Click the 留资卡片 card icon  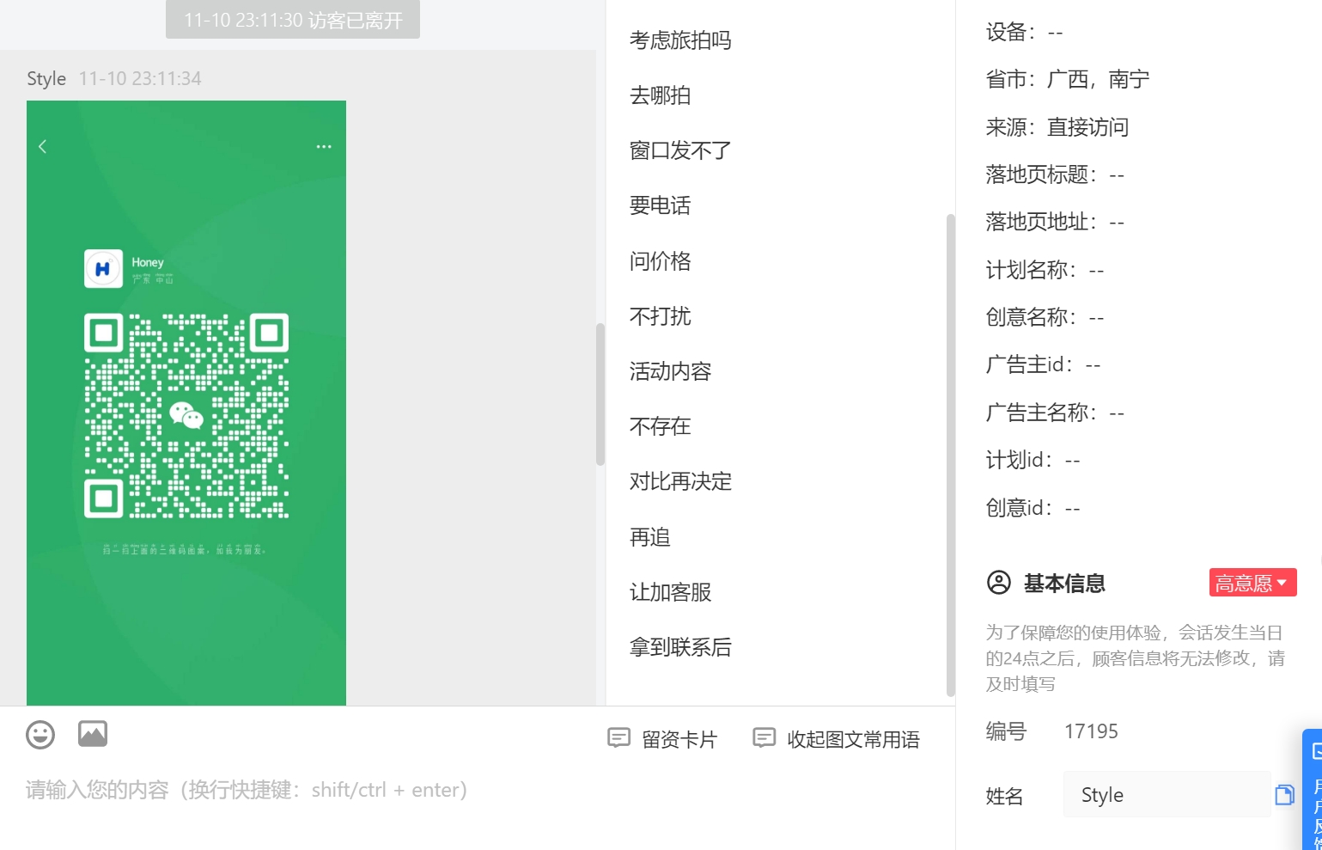[618, 738]
